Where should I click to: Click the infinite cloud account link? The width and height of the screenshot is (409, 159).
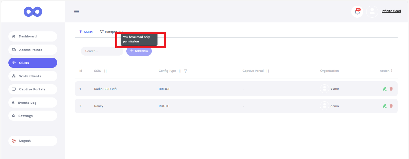[391, 11]
